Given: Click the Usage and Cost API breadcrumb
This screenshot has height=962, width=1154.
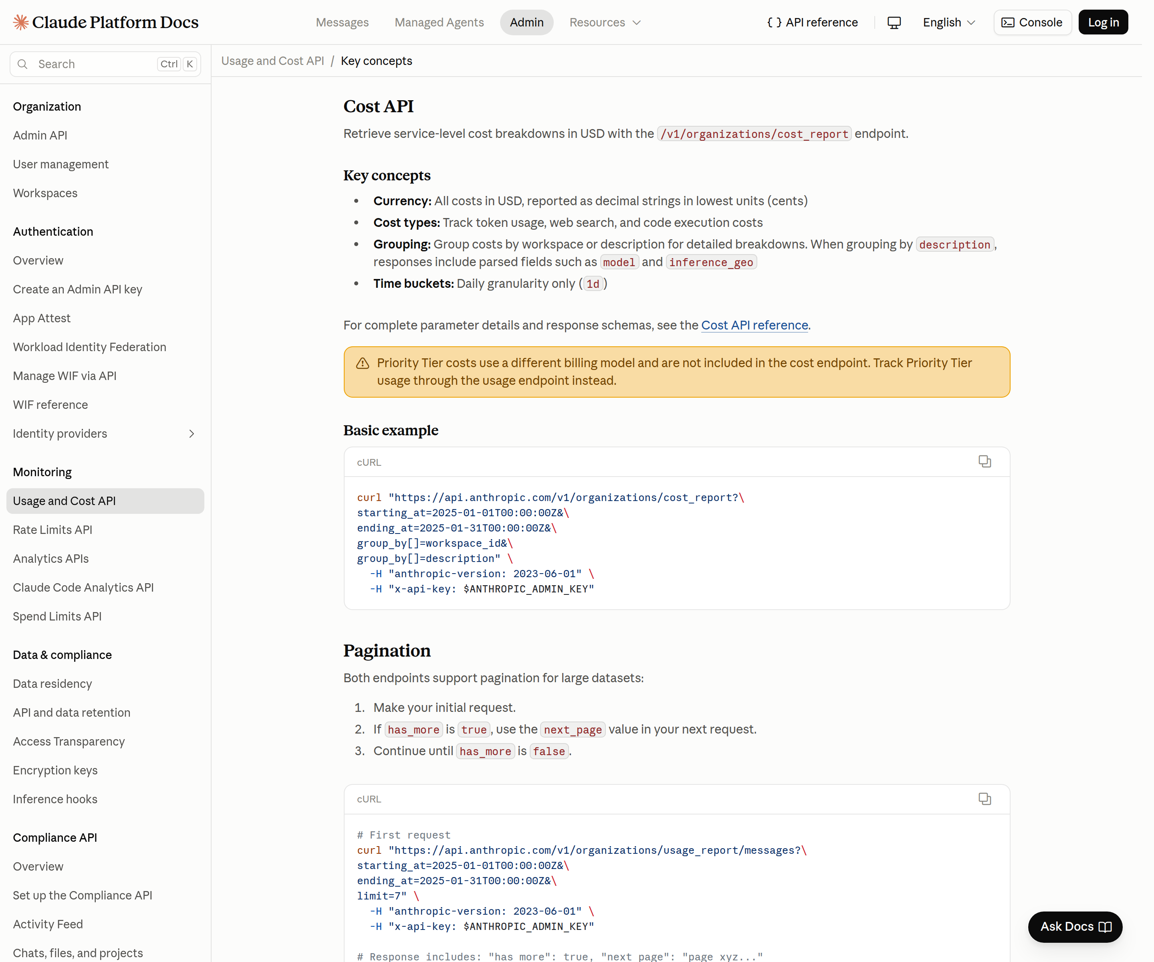Looking at the screenshot, I should pyautogui.click(x=275, y=62).
